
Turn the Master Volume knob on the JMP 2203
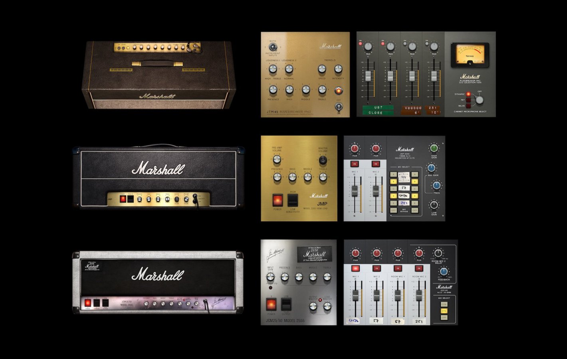point(323,160)
